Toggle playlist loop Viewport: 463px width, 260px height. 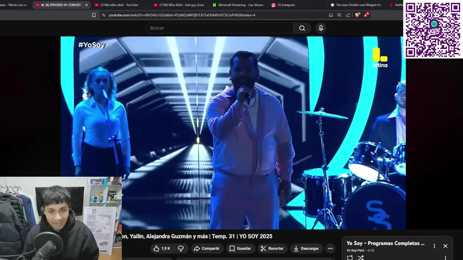point(350,257)
